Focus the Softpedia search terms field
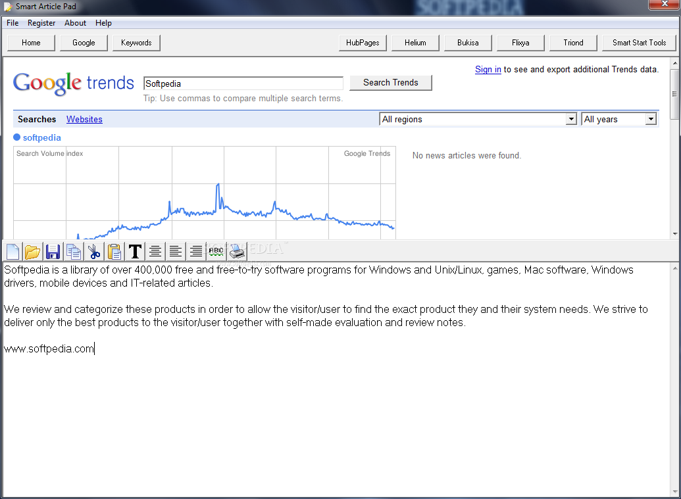The width and height of the screenshot is (681, 499). click(x=243, y=83)
